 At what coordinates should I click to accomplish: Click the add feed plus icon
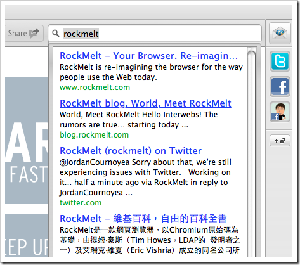(280, 141)
